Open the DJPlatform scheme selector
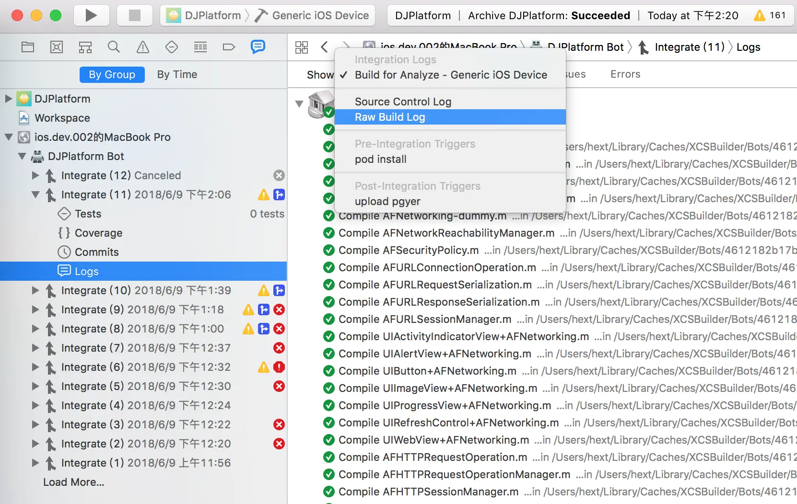 coord(203,15)
